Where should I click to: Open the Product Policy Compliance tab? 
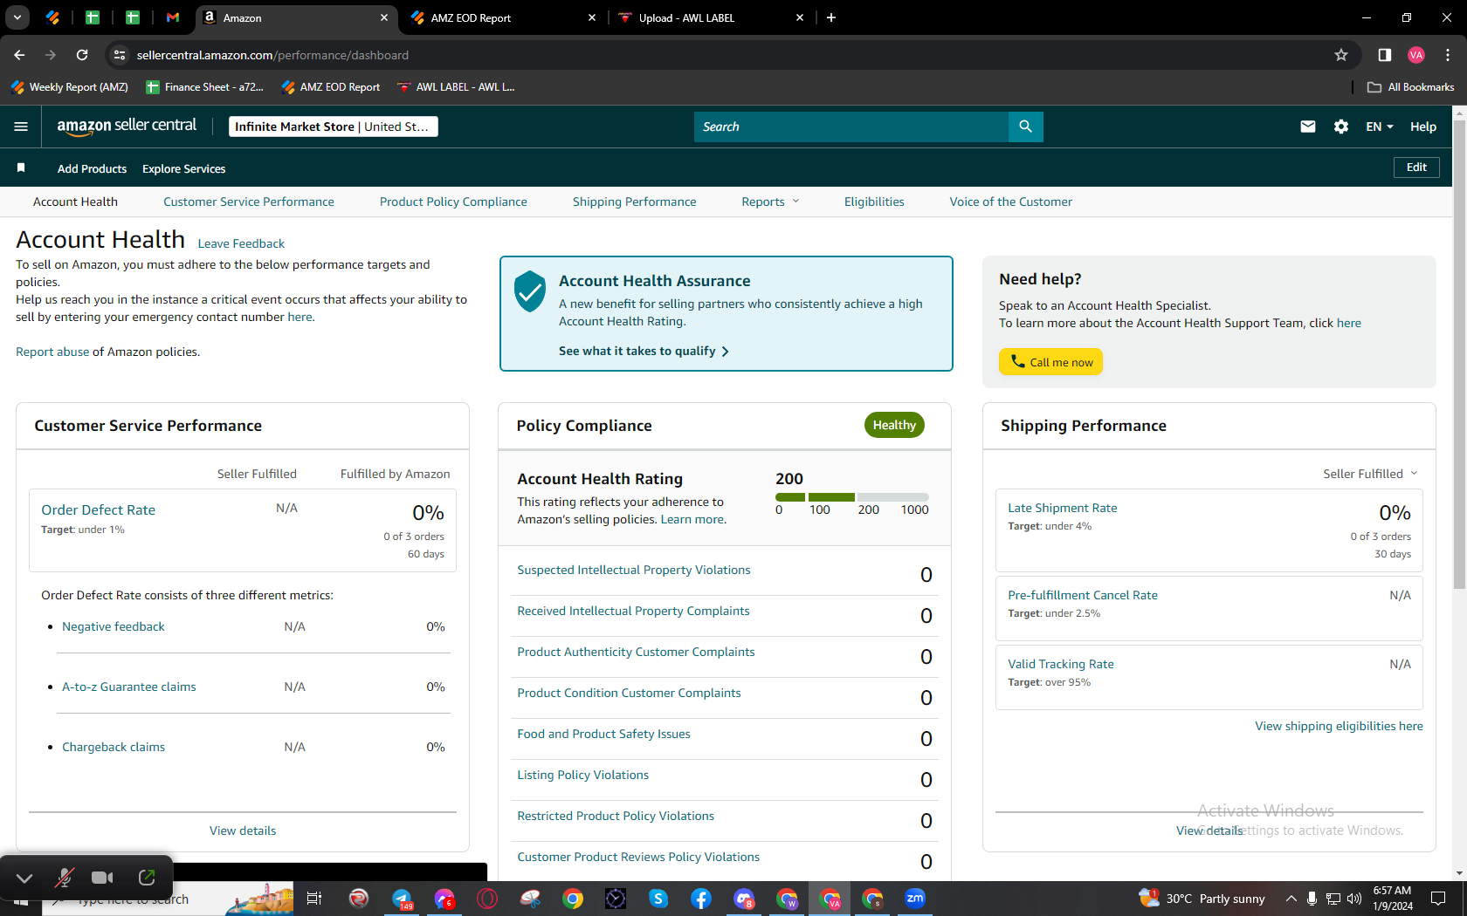453,202
